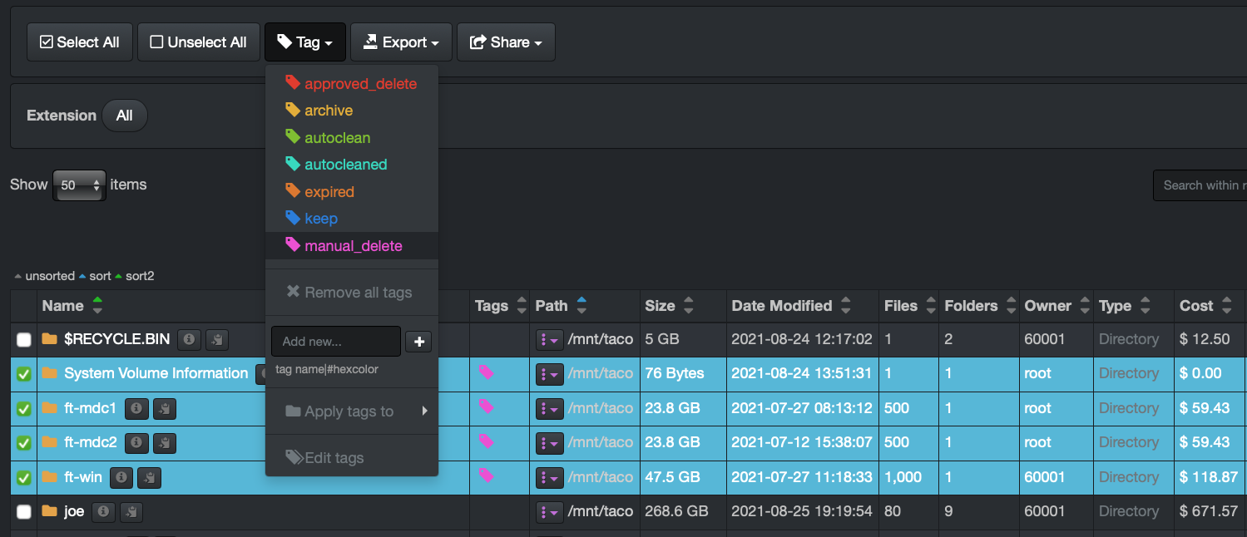Click the tag icon on System Volume Information row
This screenshot has height=537, width=1247.
coord(487,374)
